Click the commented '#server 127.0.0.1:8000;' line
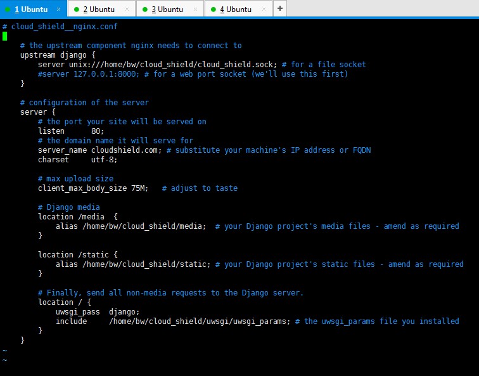 coord(88,74)
